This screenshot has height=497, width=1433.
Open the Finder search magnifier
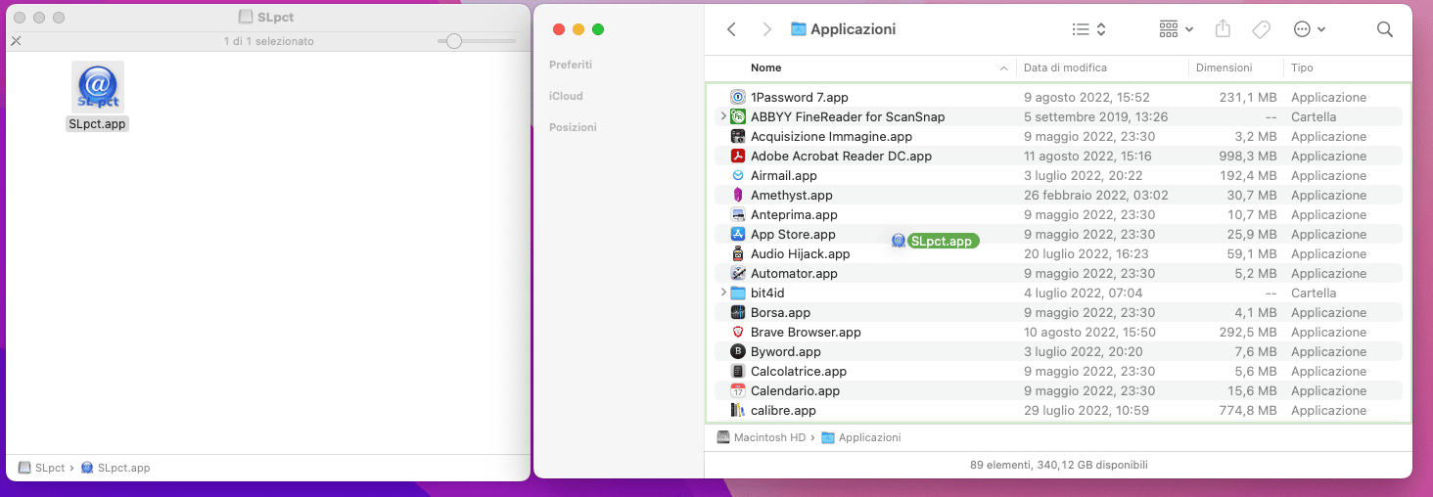(x=1384, y=29)
